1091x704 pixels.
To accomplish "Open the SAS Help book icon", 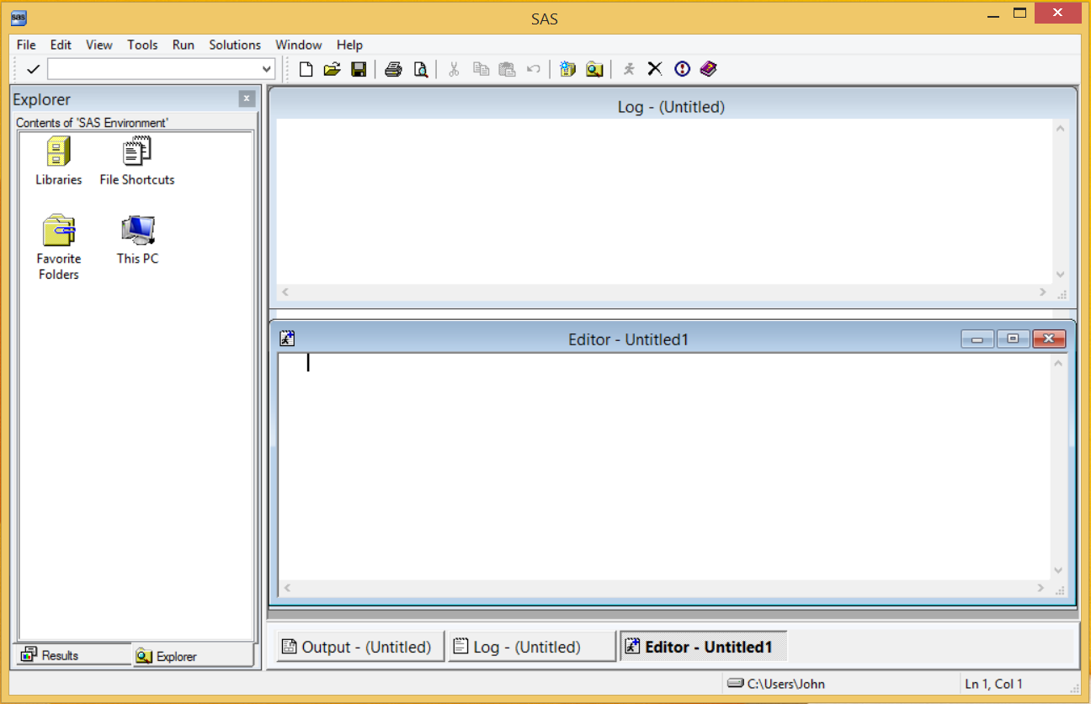I will tap(708, 69).
